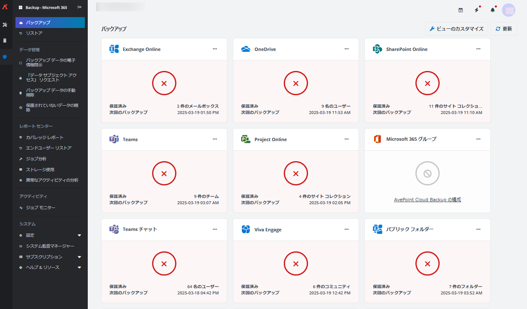Viewport: 527px width, 309px height.
Task: Open the OneDrive card options menu
Action: point(346,49)
